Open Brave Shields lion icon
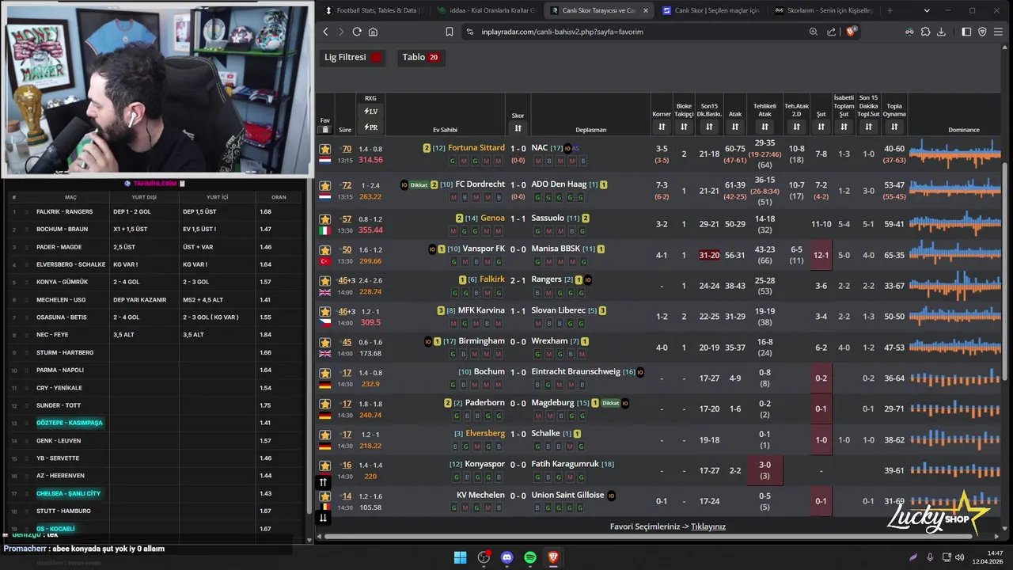The width and height of the screenshot is (1013, 570). 851,32
